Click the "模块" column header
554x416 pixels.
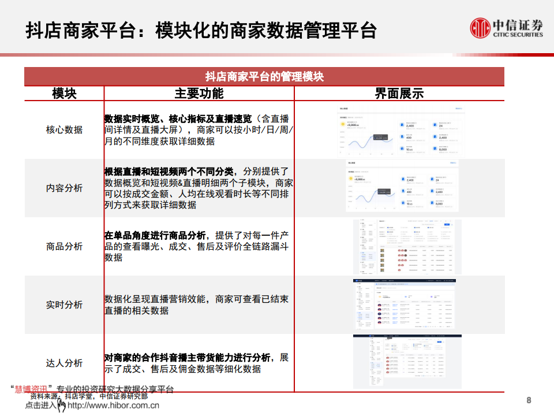coord(64,94)
